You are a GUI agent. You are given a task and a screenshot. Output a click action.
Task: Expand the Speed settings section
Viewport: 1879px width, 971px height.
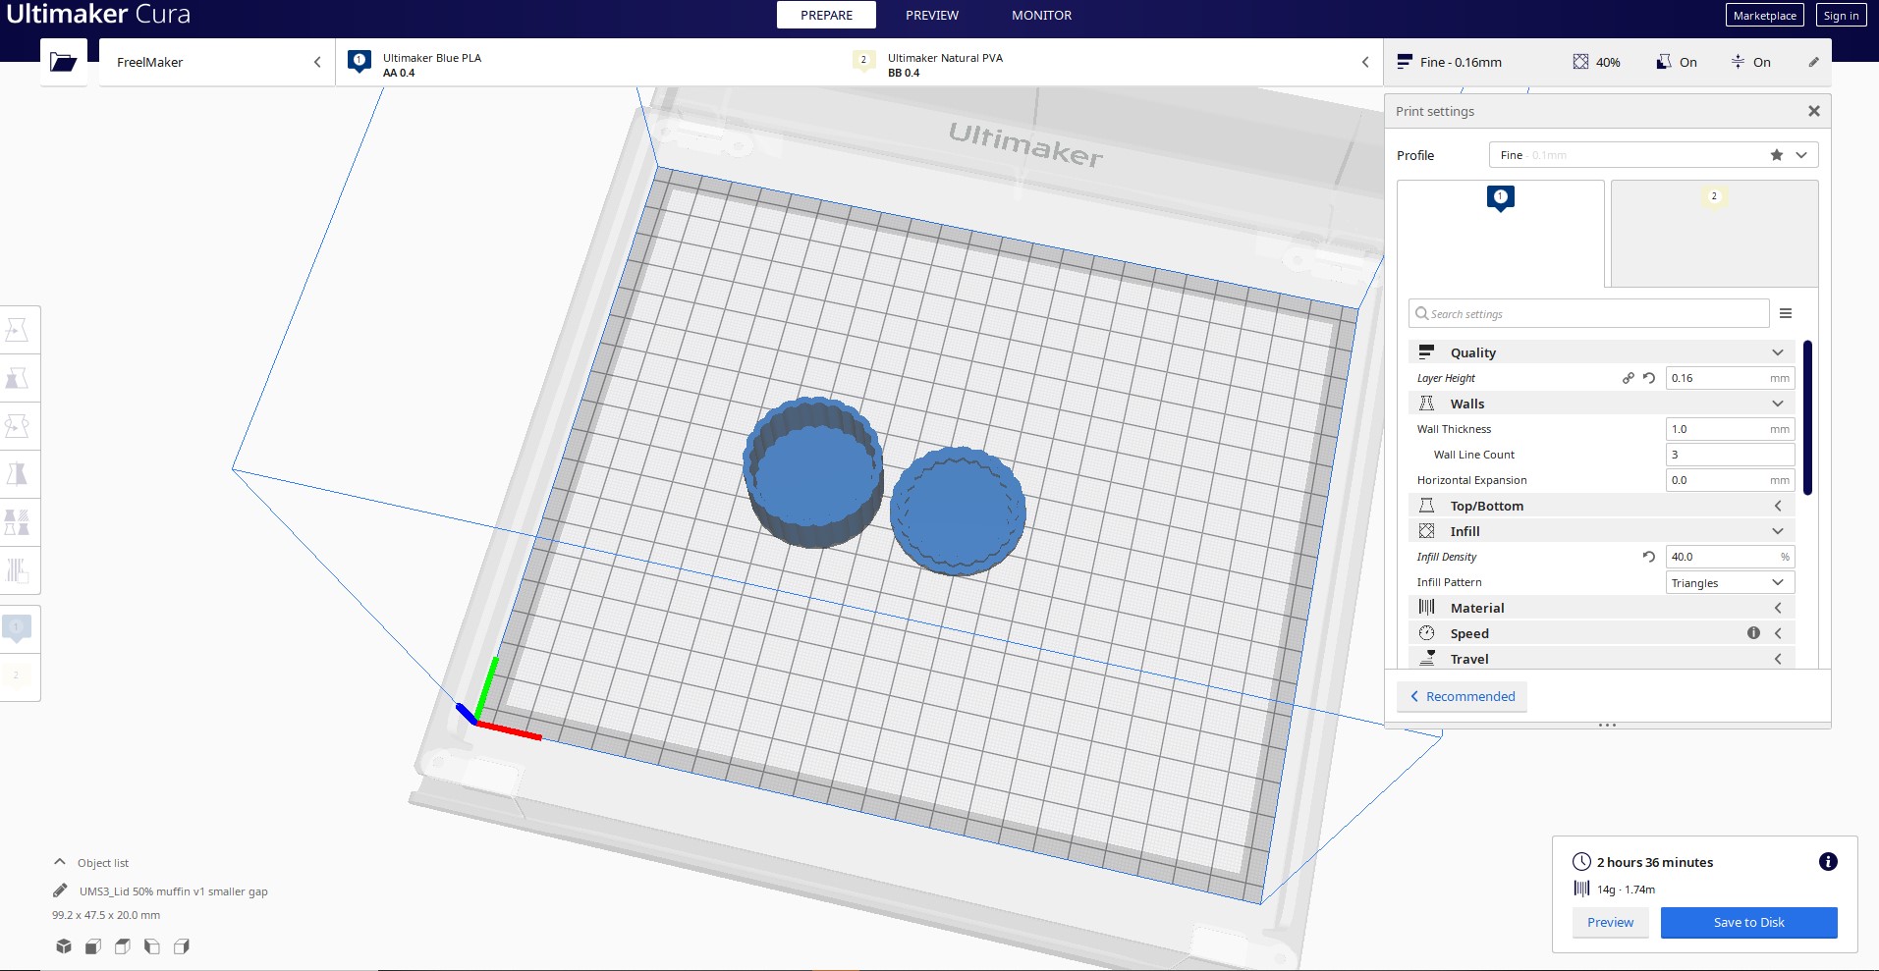click(1601, 633)
